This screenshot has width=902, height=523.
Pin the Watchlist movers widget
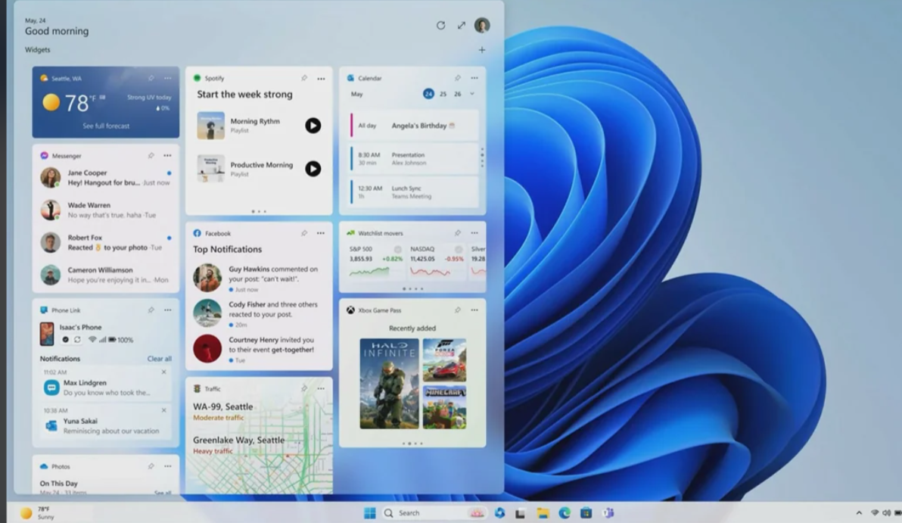pyautogui.click(x=457, y=233)
